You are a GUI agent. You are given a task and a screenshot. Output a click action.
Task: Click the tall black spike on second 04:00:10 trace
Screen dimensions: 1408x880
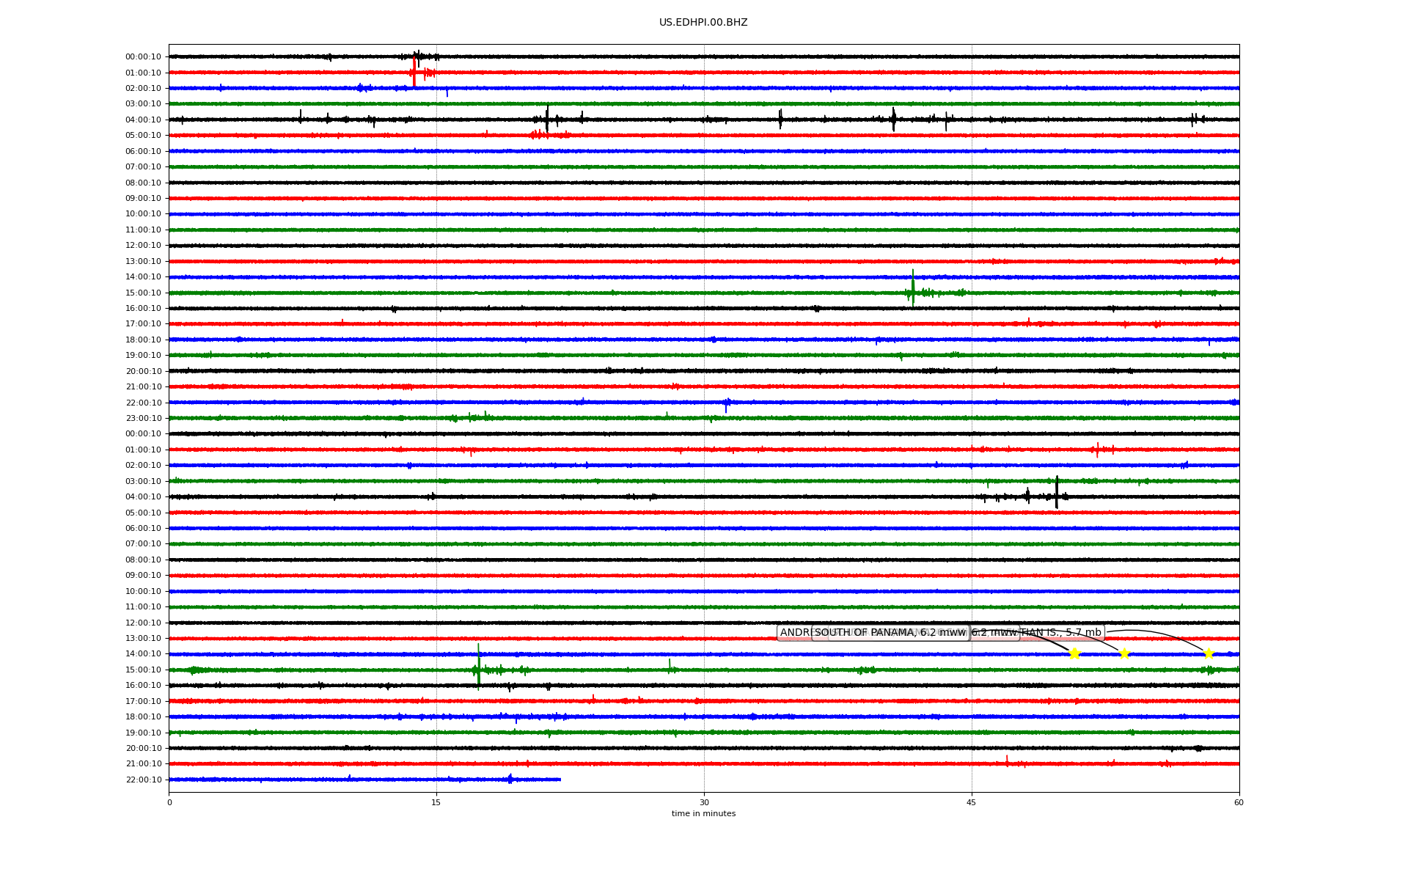[x=1057, y=493]
